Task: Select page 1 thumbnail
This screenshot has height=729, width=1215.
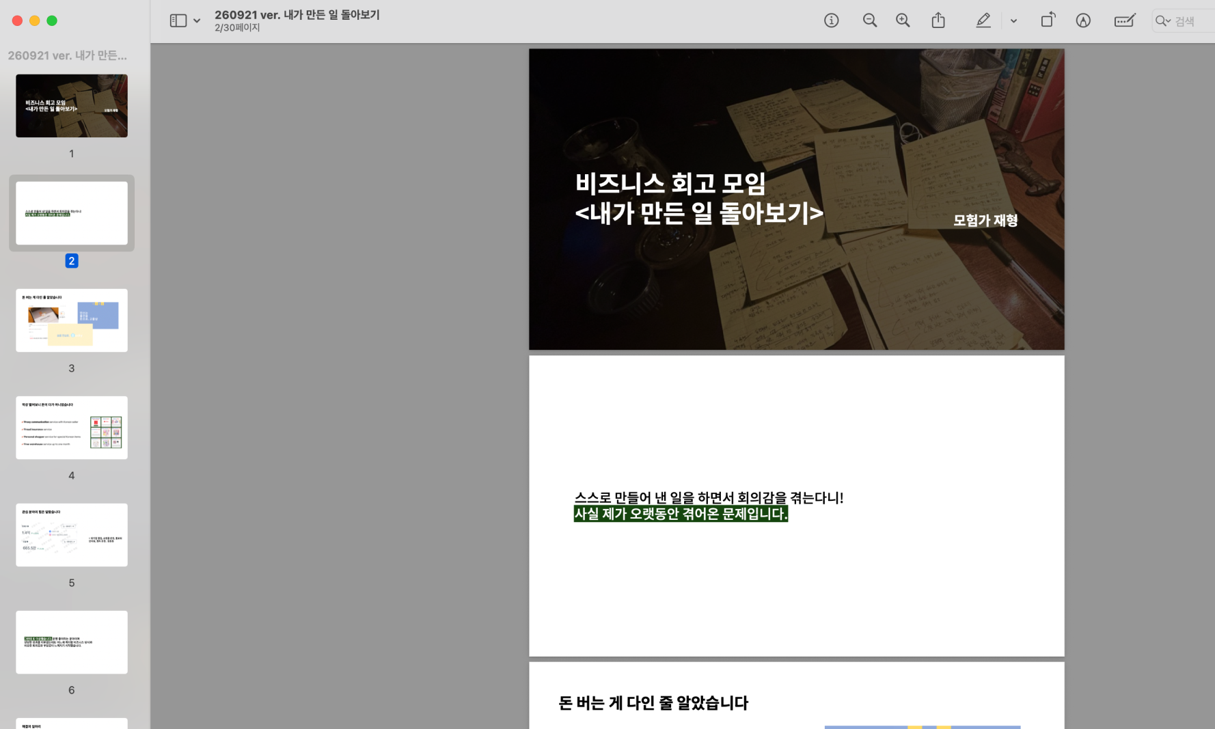Action: [x=72, y=106]
